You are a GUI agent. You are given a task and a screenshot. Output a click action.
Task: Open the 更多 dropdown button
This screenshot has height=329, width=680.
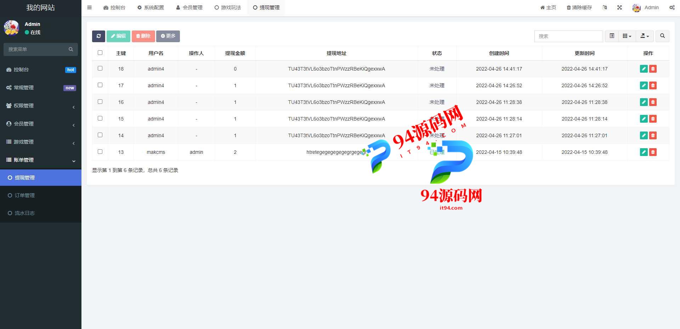[x=168, y=36]
